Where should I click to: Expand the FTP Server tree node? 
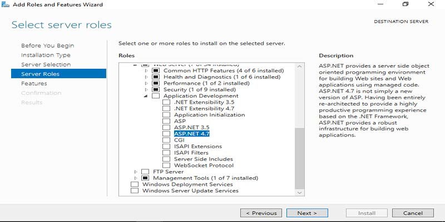point(136,172)
